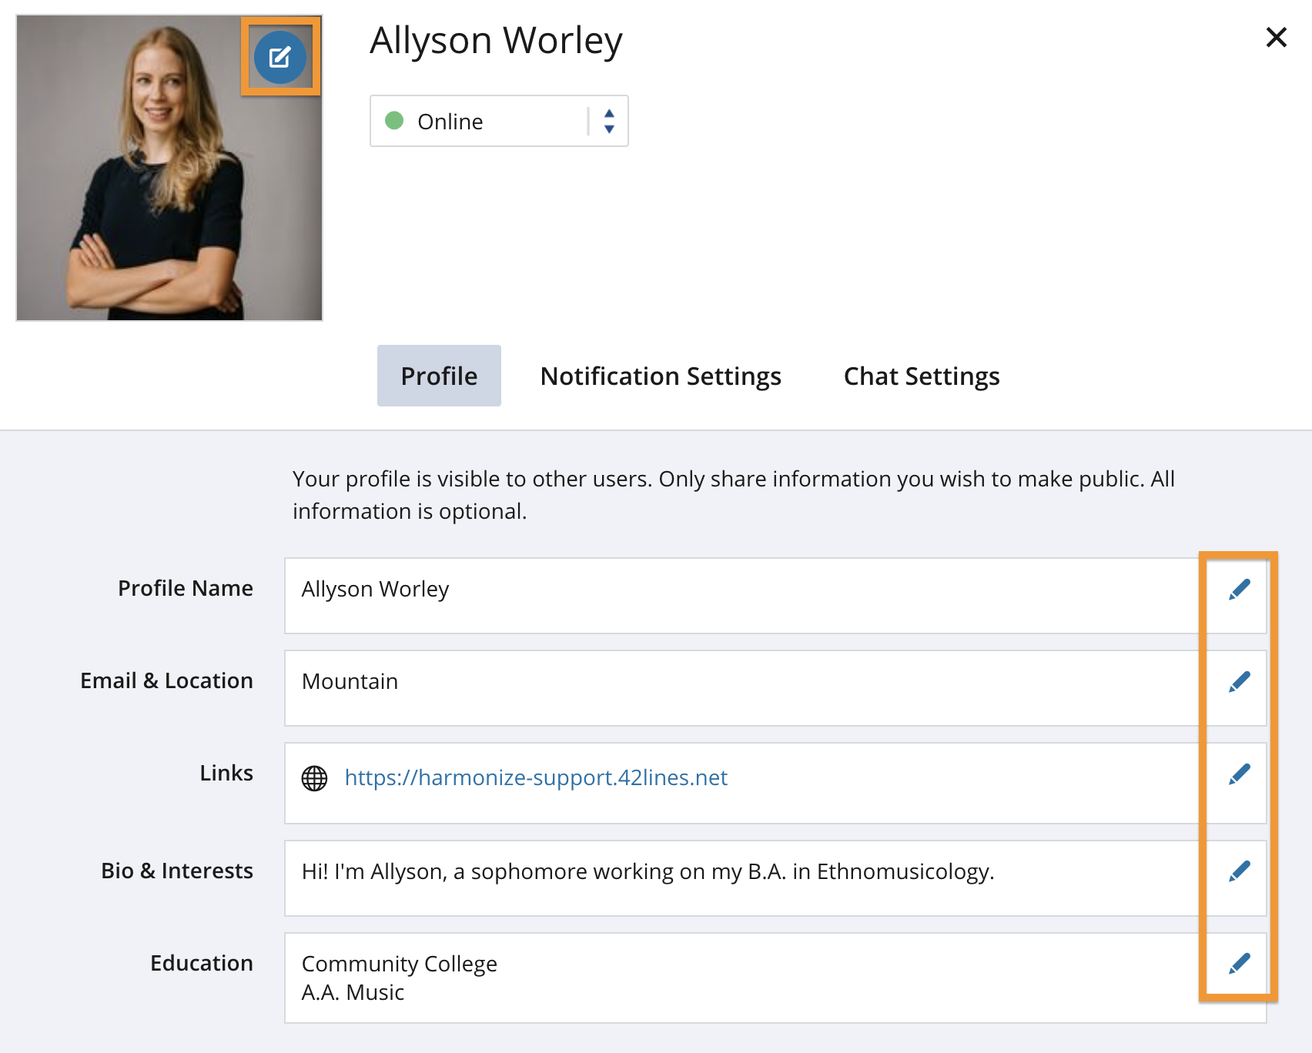This screenshot has height=1053, width=1312.
Task: Switch to Notification Settings tab
Action: tap(661, 376)
